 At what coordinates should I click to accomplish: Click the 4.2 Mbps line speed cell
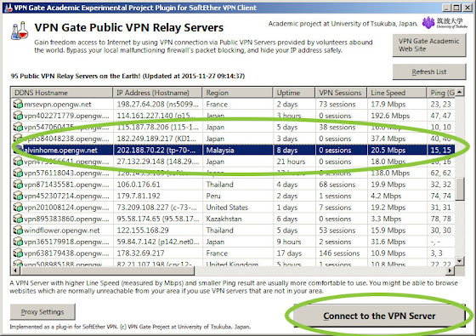(386, 196)
